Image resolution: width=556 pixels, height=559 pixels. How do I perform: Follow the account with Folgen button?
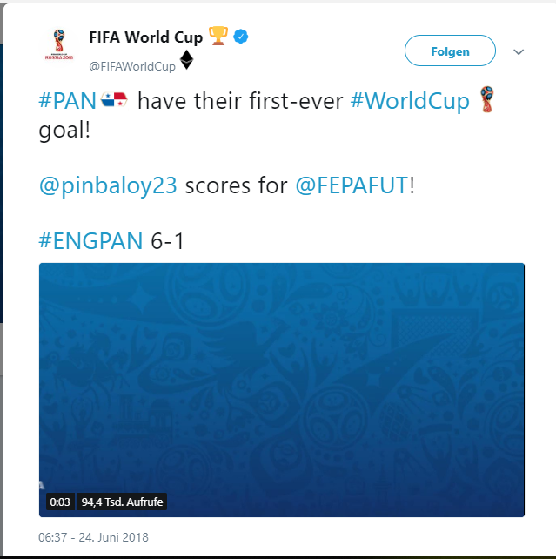pos(450,51)
